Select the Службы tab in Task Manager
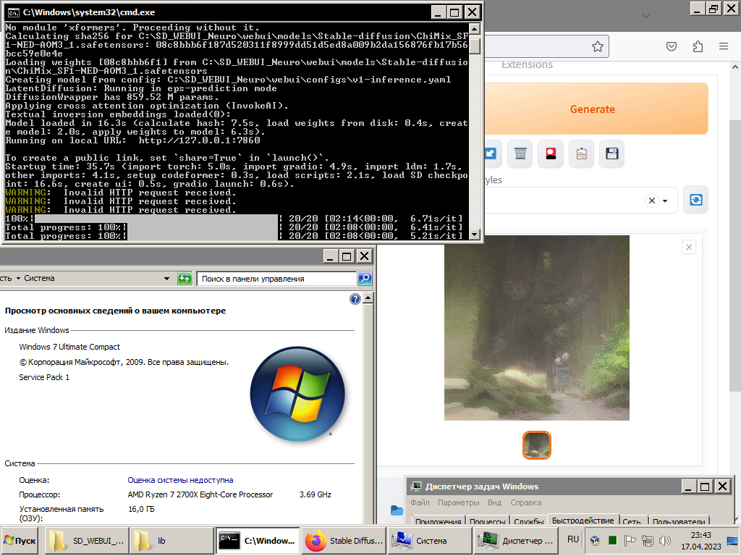This screenshot has height=556, width=741. coord(528,521)
